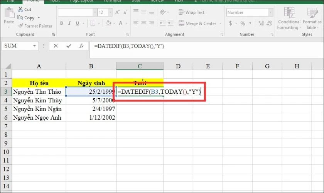Click the Borders icon
The height and width of the screenshot is (193, 324).
pyautogui.click(x=93, y=23)
